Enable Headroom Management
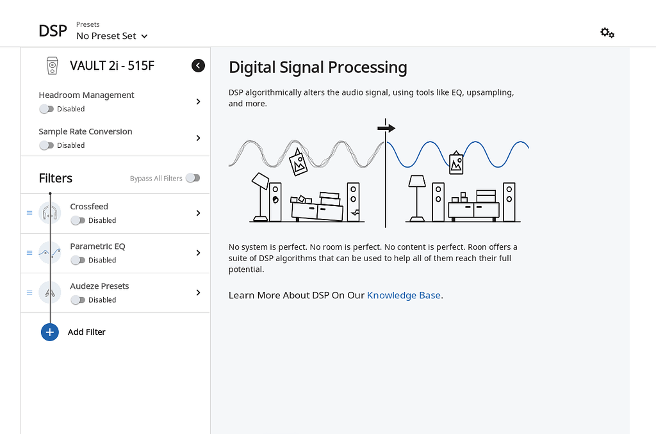Image resolution: width=656 pixels, height=434 pixels. click(x=47, y=109)
